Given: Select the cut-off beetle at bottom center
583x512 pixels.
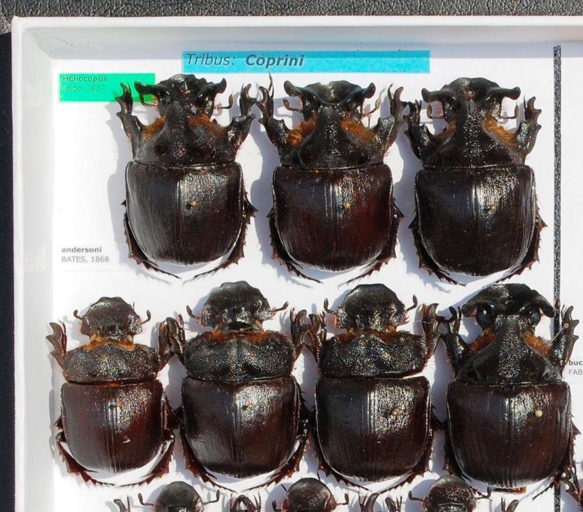Looking at the screenshot, I should (308, 496).
